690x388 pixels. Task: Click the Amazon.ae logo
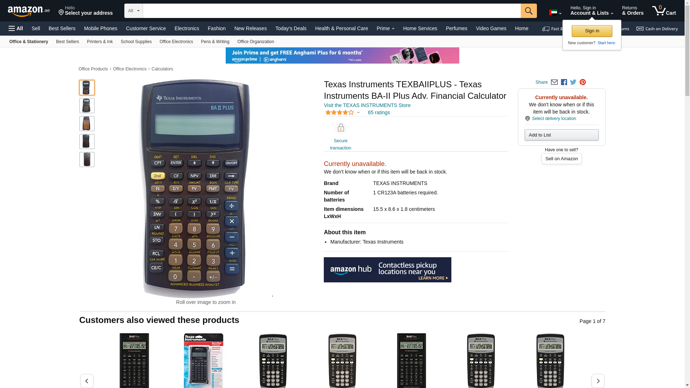point(29,11)
